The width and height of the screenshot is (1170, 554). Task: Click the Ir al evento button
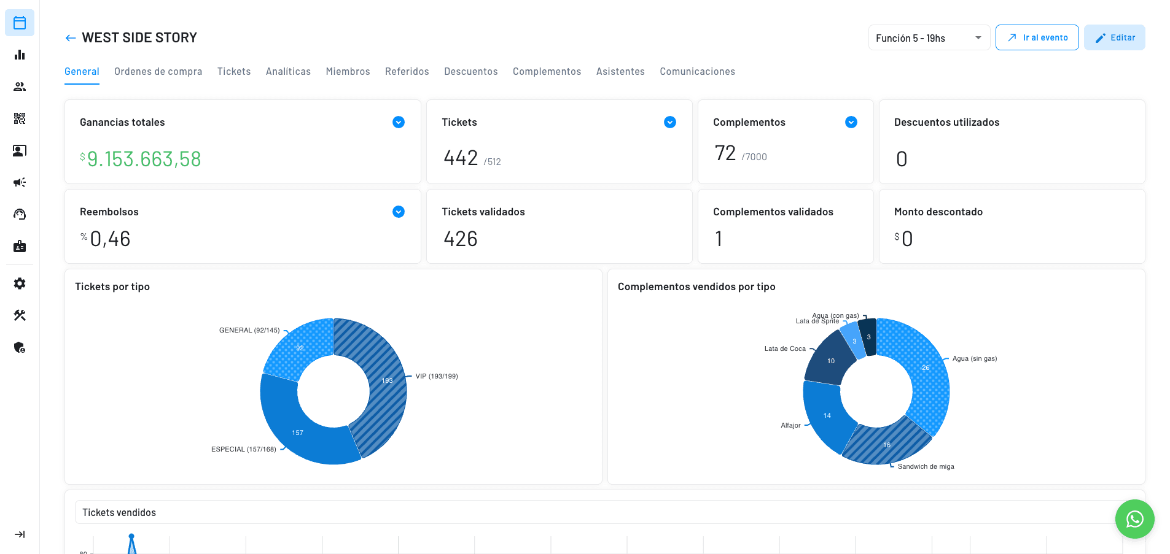[x=1037, y=37]
